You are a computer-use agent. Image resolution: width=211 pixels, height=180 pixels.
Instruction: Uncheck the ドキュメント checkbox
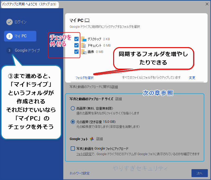[76, 45]
